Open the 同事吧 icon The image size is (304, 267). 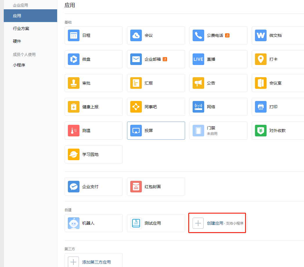tap(136, 107)
